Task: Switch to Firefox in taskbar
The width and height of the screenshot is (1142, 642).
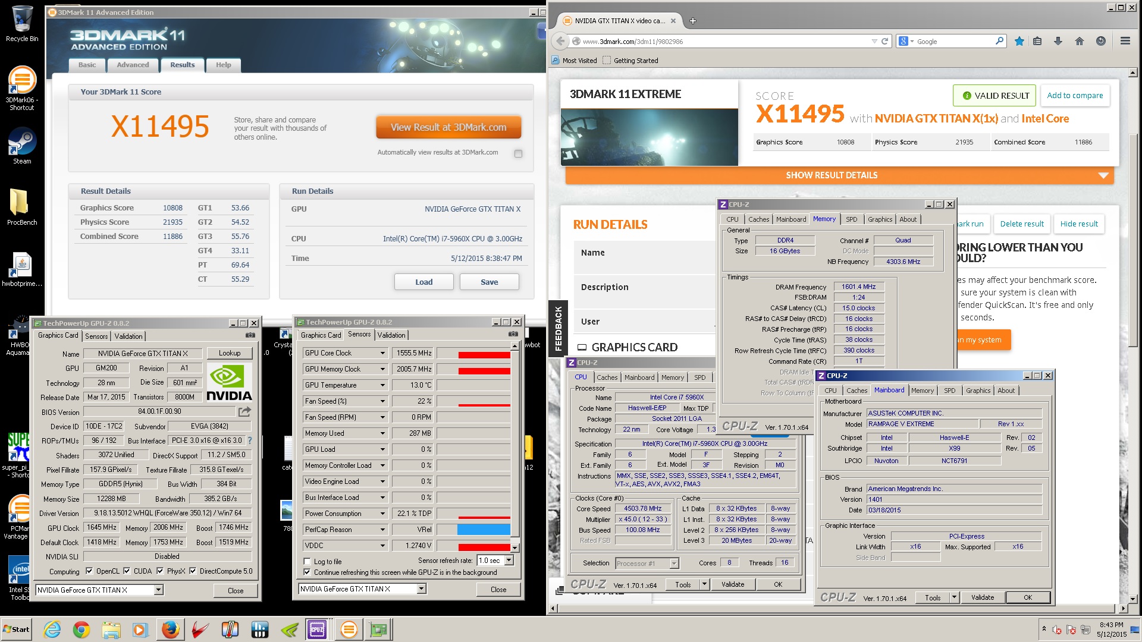Action: pos(171,630)
